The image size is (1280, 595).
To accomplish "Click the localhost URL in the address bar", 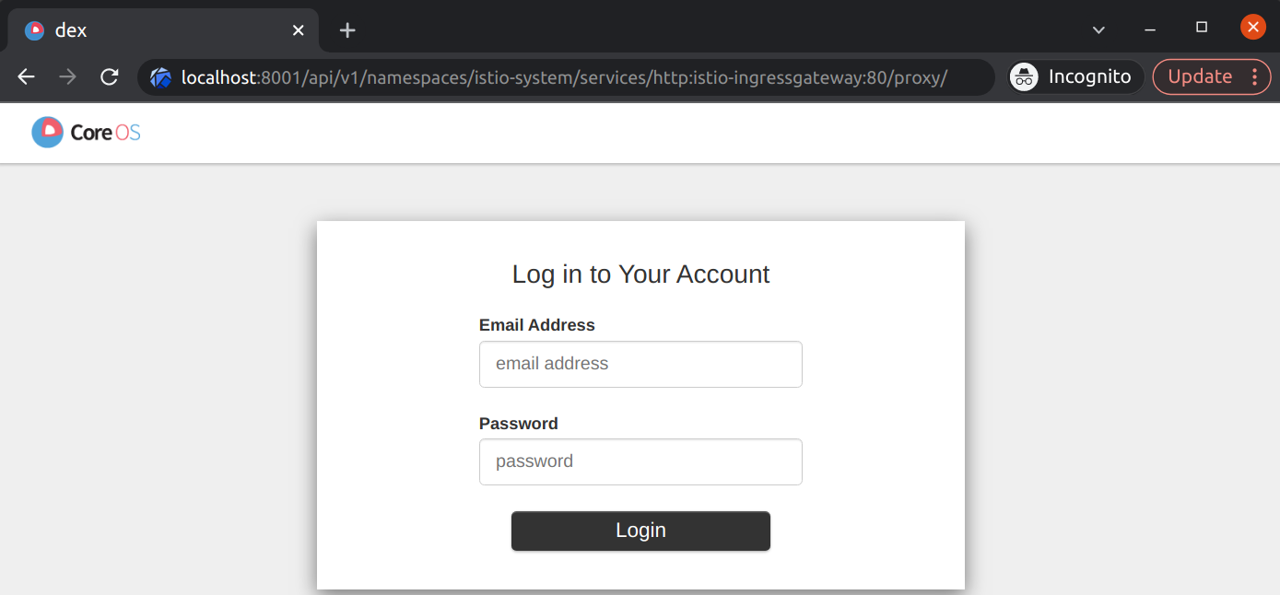I will tap(562, 77).
